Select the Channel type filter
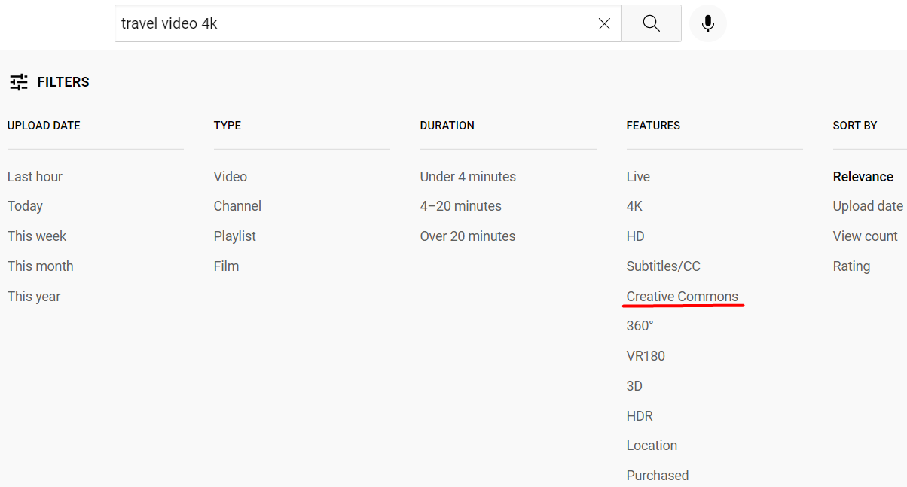Viewport: 907px width, 487px height. 237,206
